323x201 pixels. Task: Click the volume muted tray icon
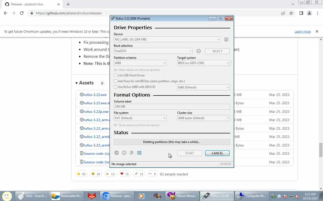coord(298,196)
